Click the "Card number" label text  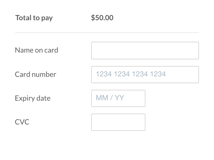point(35,74)
